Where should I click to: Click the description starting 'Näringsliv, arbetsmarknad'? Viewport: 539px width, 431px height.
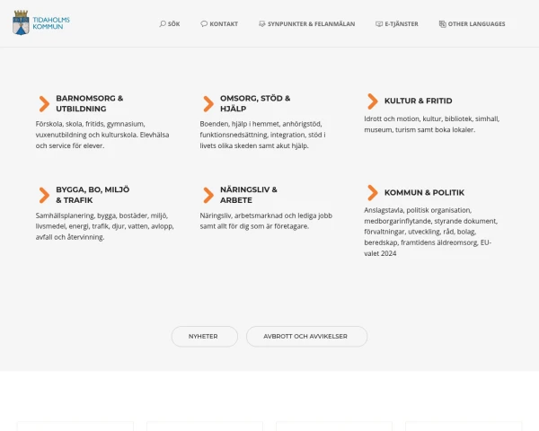[266, 221]
